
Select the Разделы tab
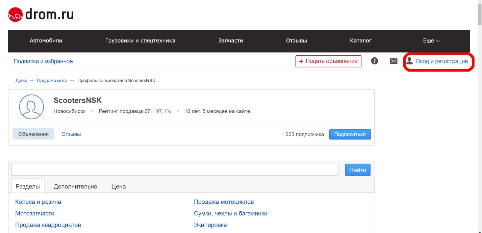[28, 186]
